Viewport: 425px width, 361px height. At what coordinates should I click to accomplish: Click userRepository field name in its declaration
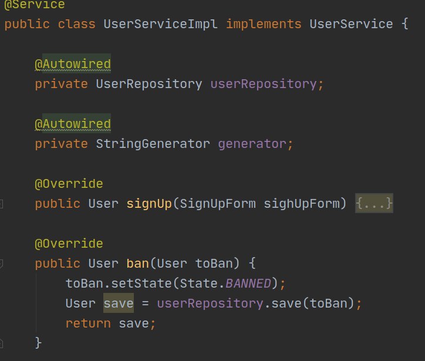coord(264,84)
